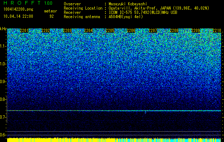Click the 0.9 kHz axis label

[x=3, y=82]
